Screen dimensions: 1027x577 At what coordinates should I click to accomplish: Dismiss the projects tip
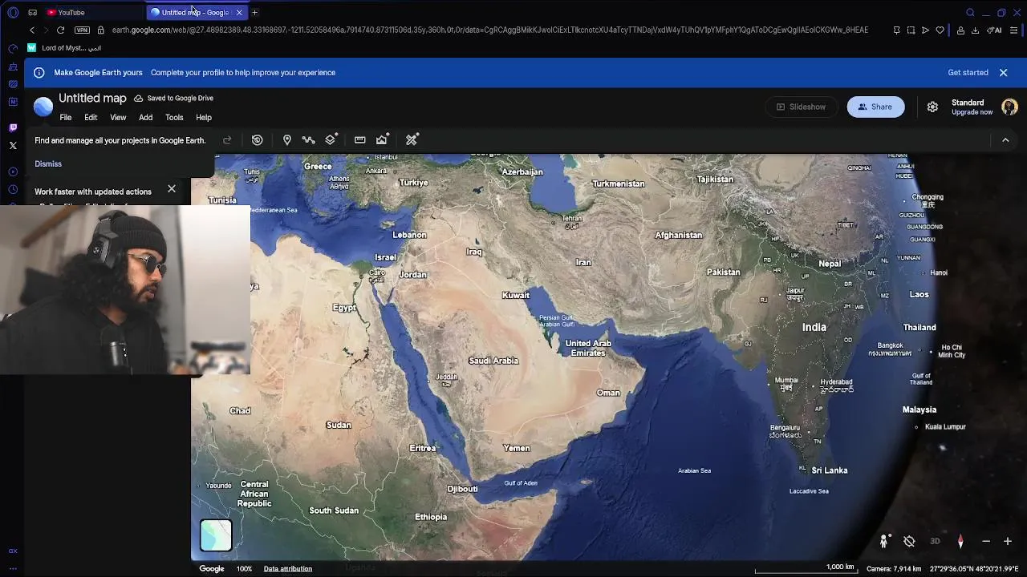48,163
